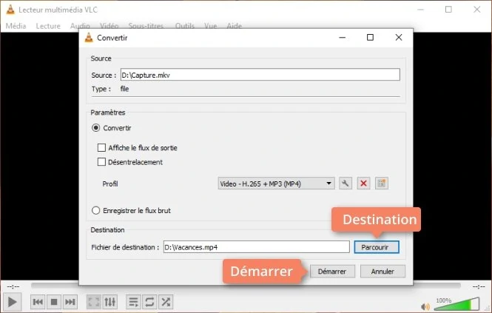Open the Média menu
This screenshot has height=313, width=492.
(16, 26)
